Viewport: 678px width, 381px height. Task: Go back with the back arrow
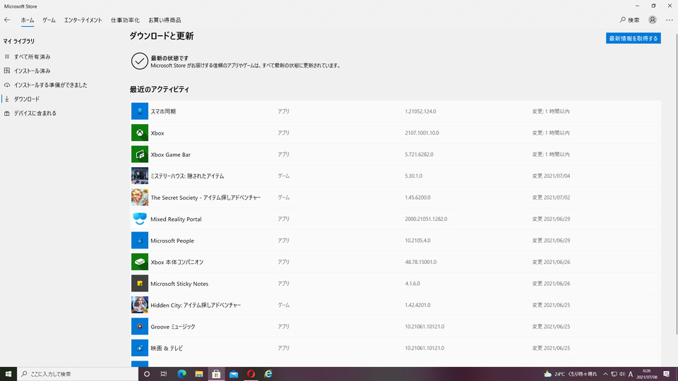(7, 20)
